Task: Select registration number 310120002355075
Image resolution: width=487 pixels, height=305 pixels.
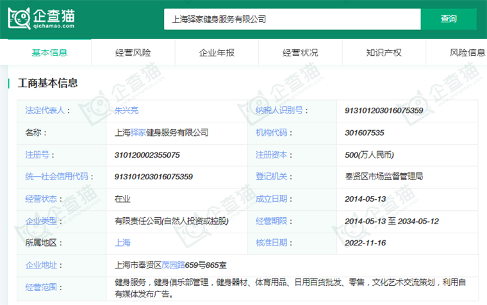Action: point(147,155)
